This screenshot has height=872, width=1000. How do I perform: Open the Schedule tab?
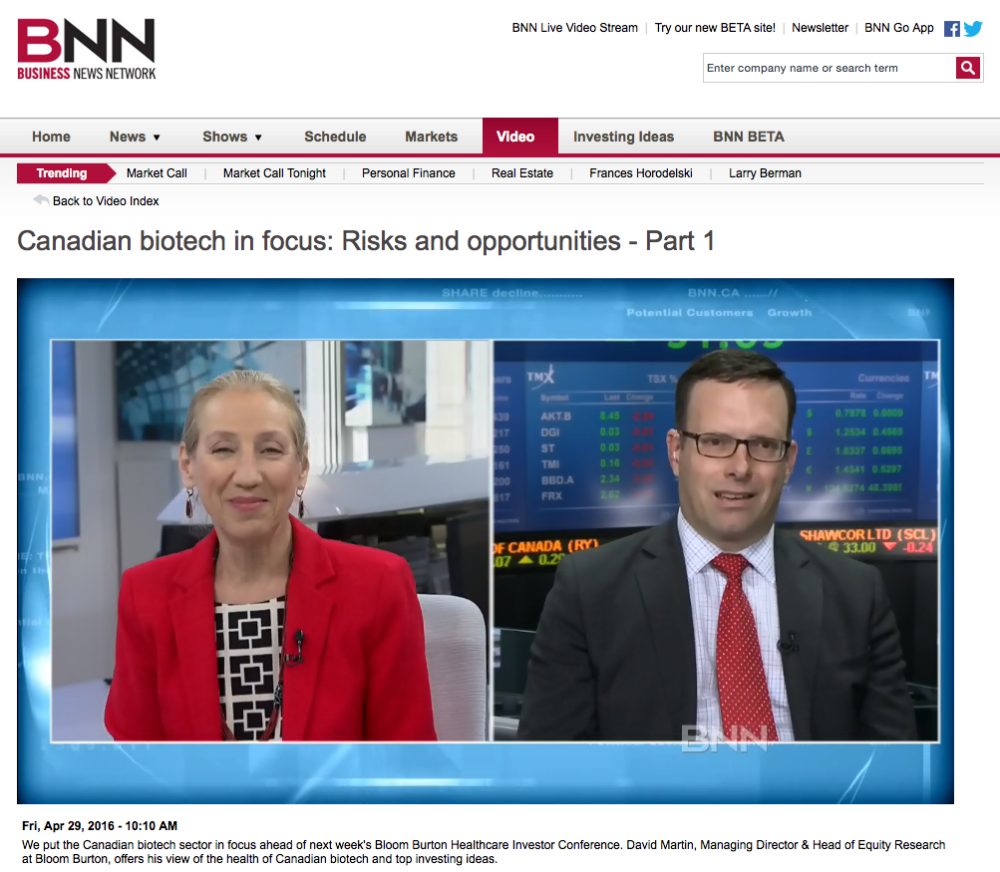click(335, 137)
